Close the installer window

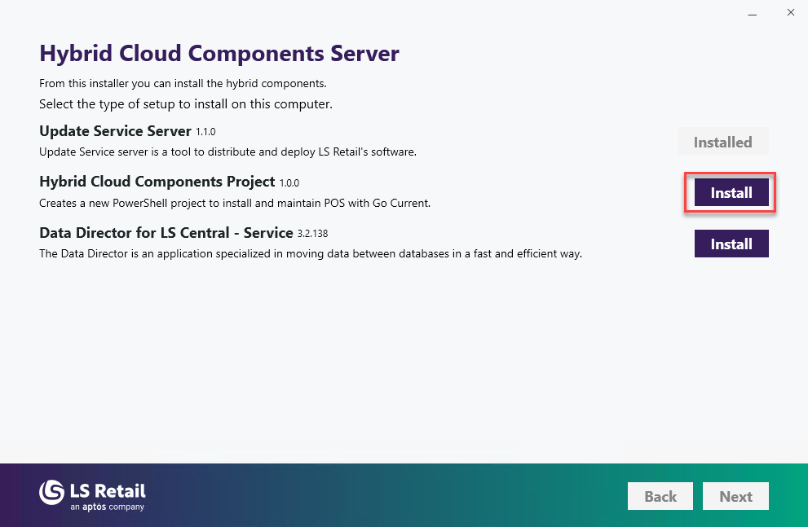pos(790,12)
